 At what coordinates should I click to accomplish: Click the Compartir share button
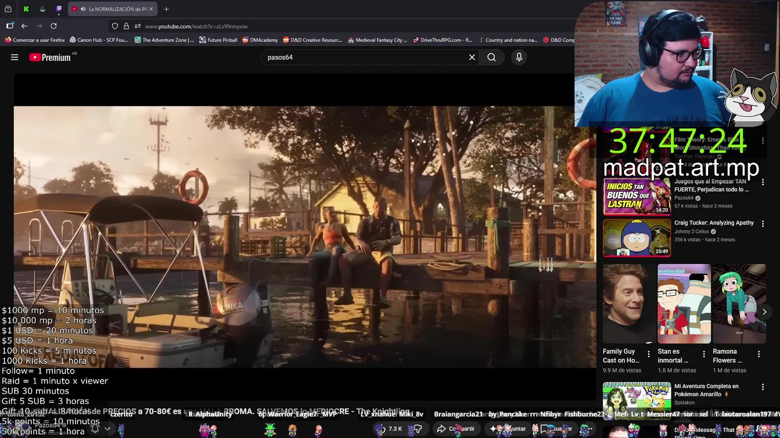click(x=456, y=429)
